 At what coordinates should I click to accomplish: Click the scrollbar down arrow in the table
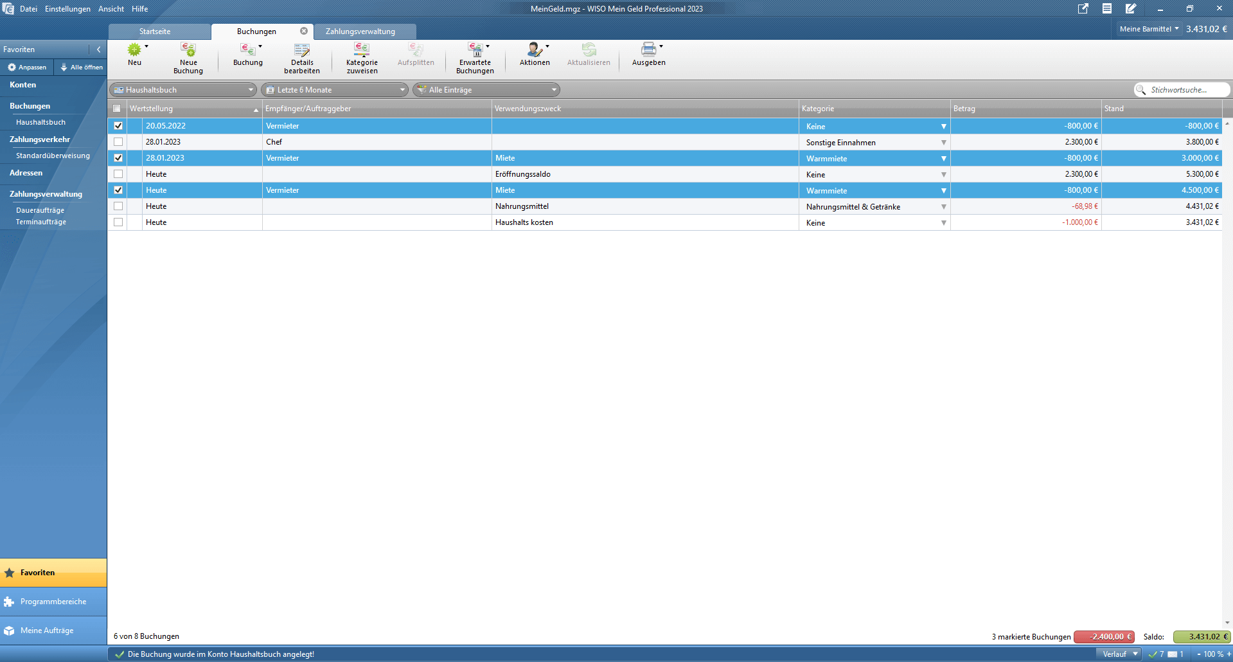click(1227, 622)
